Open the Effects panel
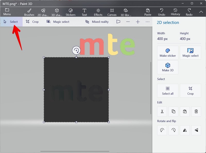 pyautogui.click(x=98, y=12)
